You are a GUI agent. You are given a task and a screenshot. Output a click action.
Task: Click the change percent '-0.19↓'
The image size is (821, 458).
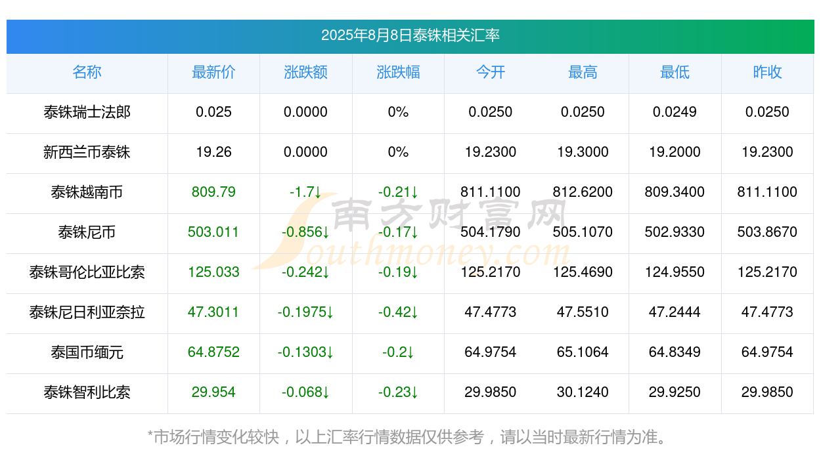point(398,272)
